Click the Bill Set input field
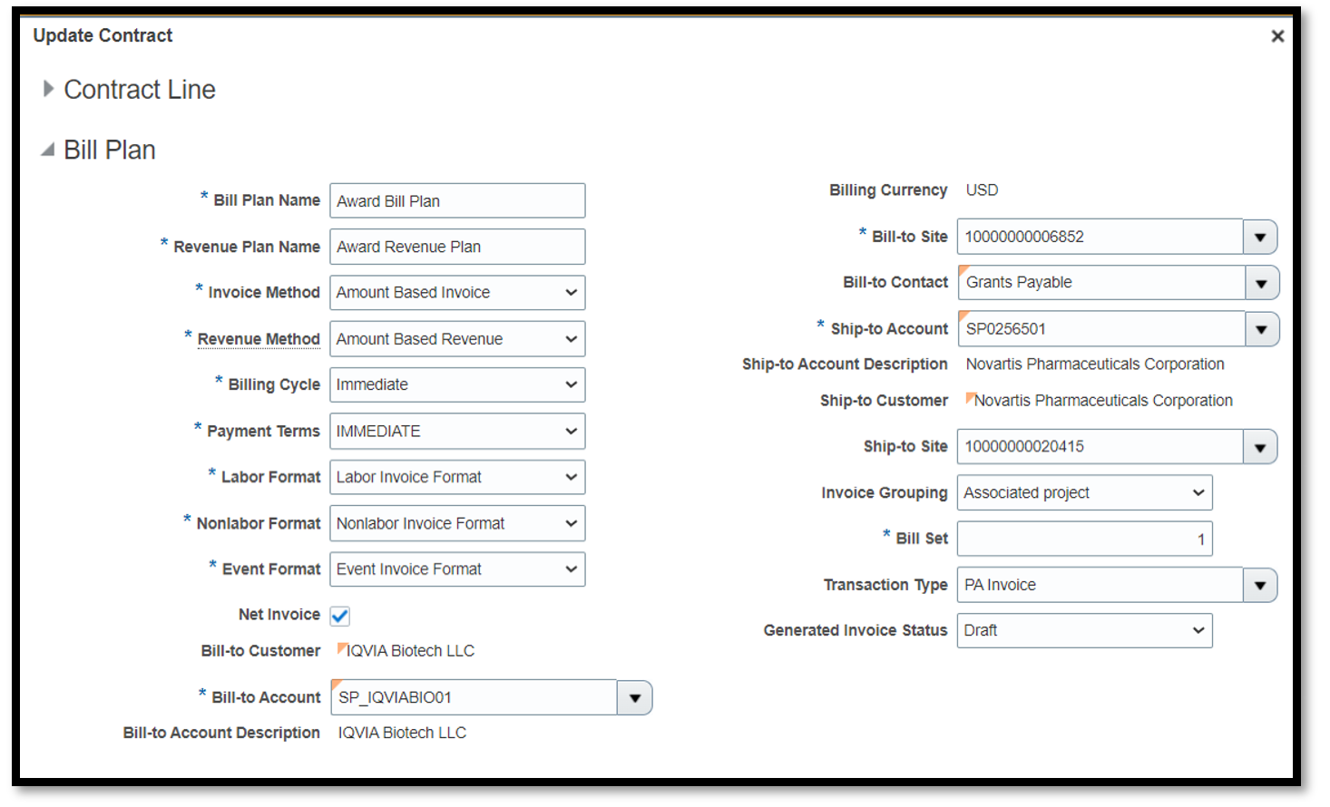The image size is (1330, 807). (1085, 539)
